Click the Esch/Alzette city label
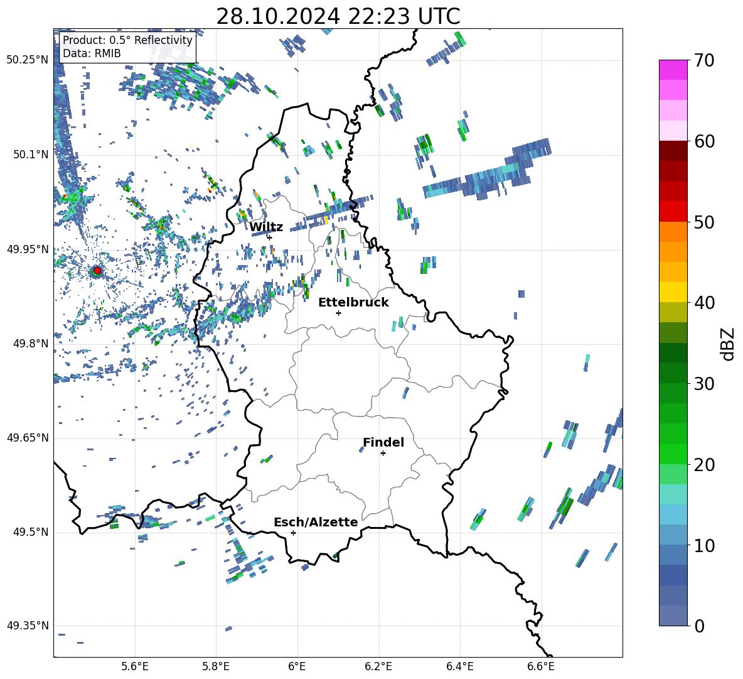The image size is (743, 679). point(316,522)
